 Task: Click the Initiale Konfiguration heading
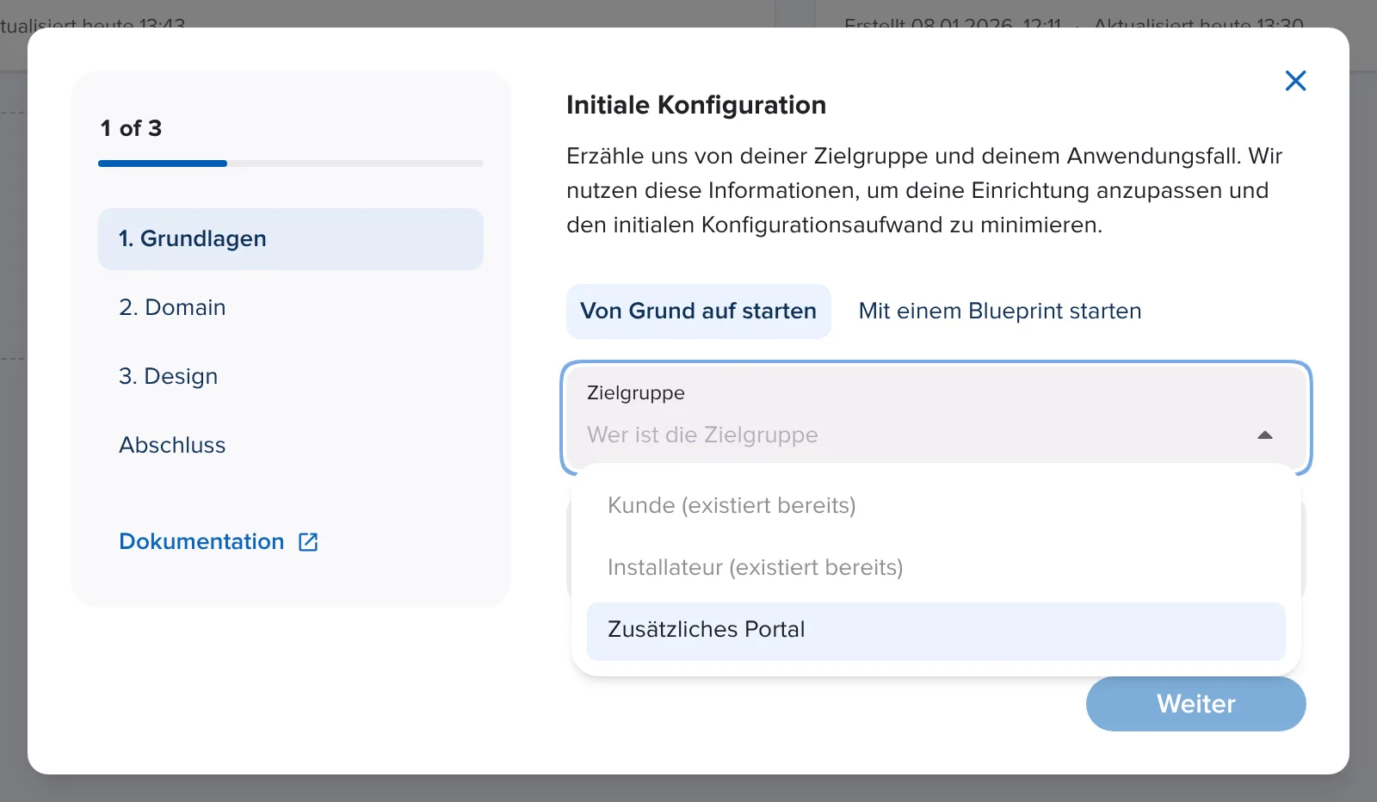coord(696,105)
